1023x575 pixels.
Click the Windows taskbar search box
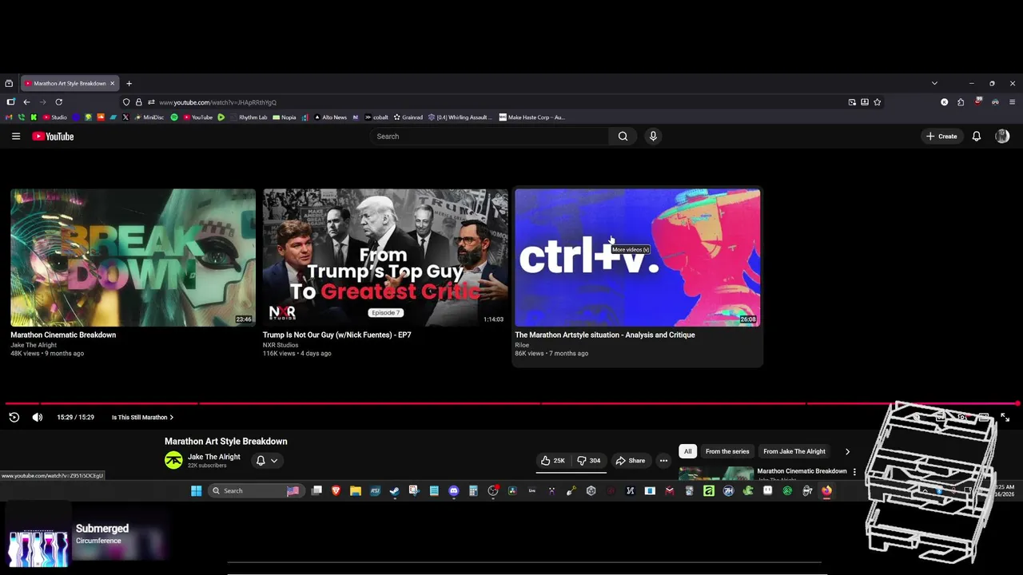tap(255, 491)
